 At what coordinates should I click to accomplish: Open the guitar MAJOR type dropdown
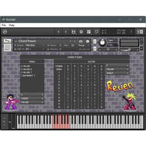pos(117,69)
